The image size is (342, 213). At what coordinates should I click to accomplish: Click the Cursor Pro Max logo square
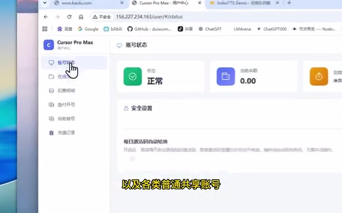(49, 45)
